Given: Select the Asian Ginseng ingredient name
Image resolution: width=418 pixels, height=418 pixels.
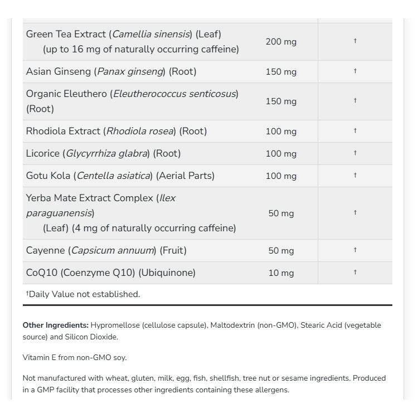Looking at the screenshot, I should click(111, 71).
